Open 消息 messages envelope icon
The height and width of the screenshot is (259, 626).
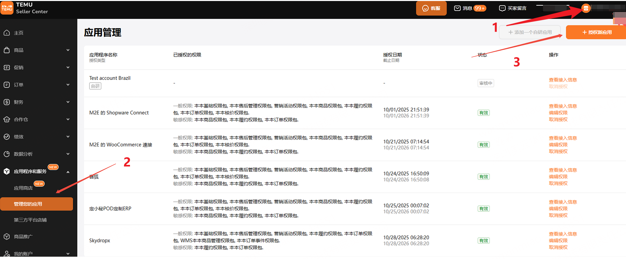(x=457, y=8)
